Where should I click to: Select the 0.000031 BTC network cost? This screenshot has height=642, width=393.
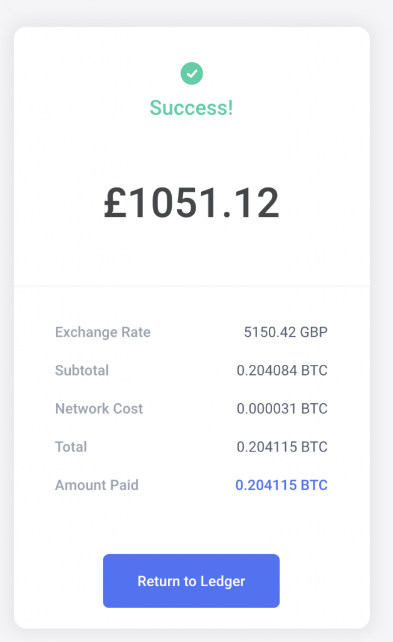click(x=281, y=409)
